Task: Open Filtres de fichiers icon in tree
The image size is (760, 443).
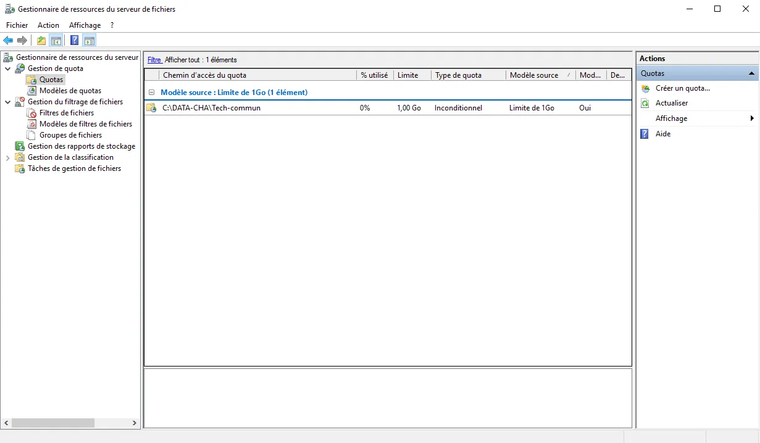Action: [32, 113]
